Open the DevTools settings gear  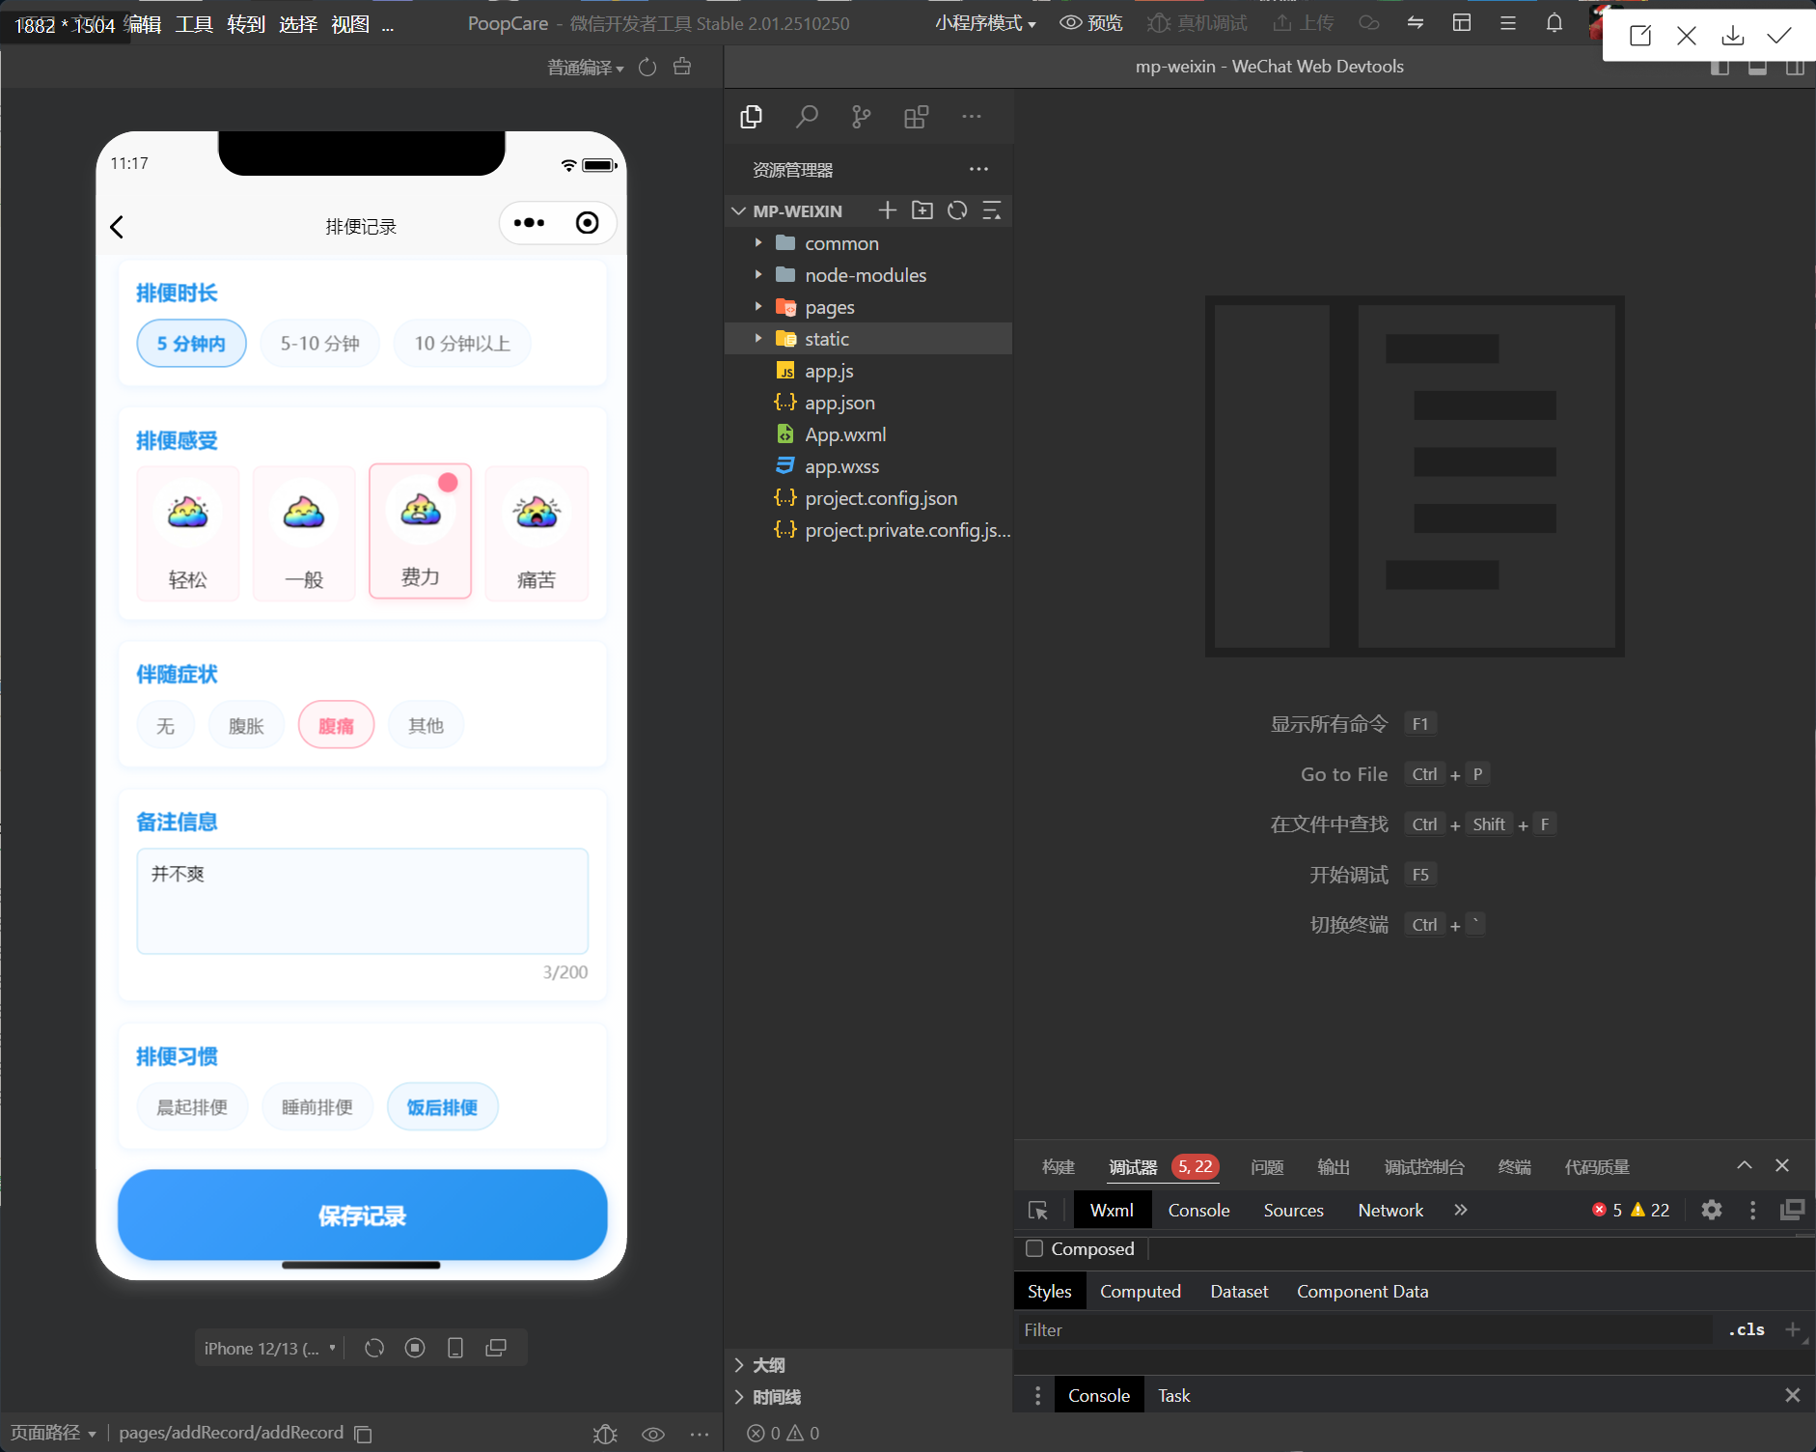click(1711, 1210)
